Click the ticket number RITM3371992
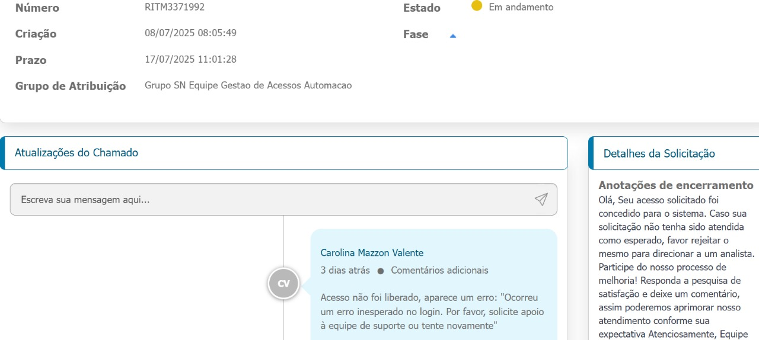The height and width of the screenshot is (340, 759). pyautogui.click(x=175, y=7)
